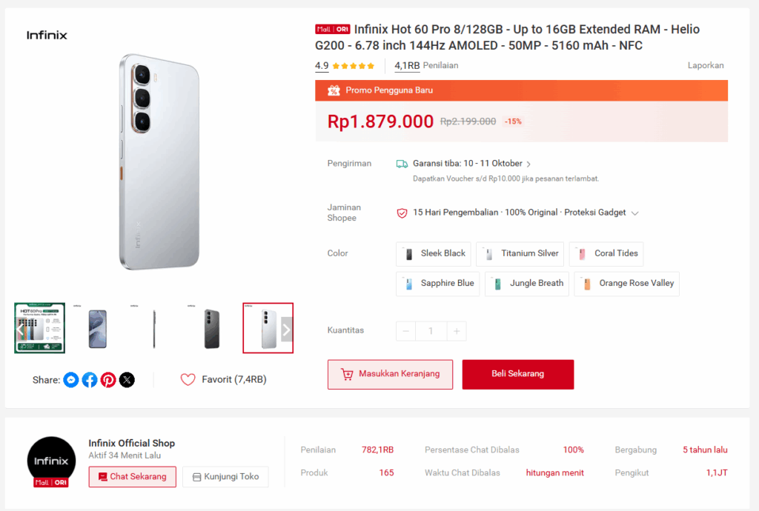Show next product thumbnails arrow
759x511 pixels.
[x=286, y=330]
